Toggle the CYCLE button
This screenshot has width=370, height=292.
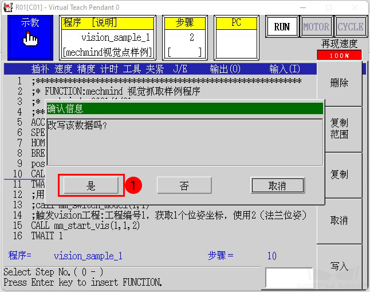tap(351, 27)
